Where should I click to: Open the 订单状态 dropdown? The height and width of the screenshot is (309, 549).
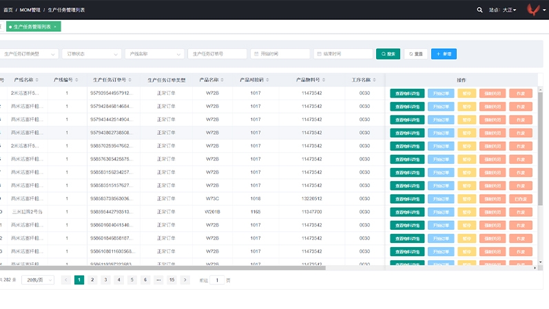pyautogui.click(x=92, y=54)
